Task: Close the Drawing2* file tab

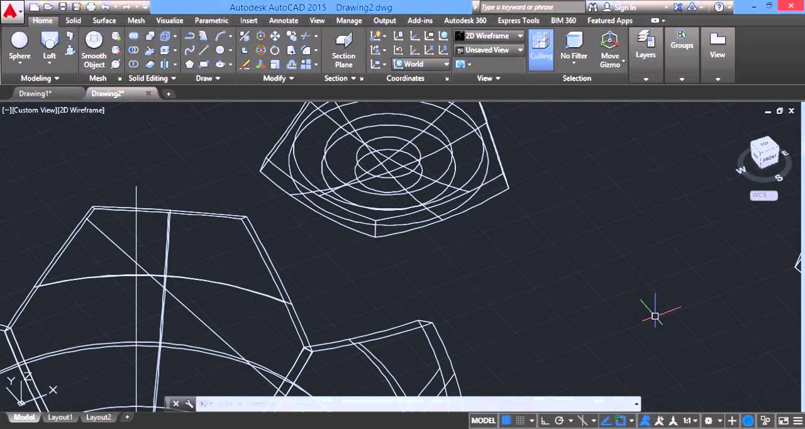Action: (148, 93)
